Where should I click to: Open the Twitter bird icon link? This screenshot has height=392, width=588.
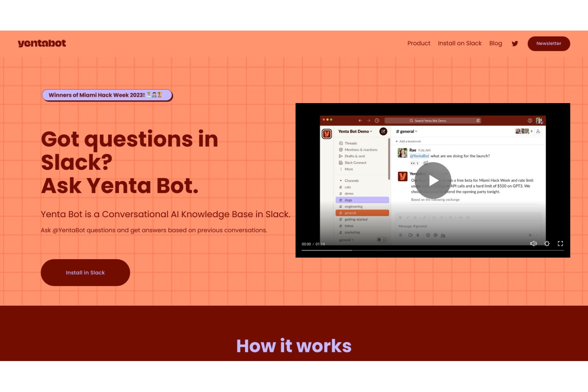515,44
